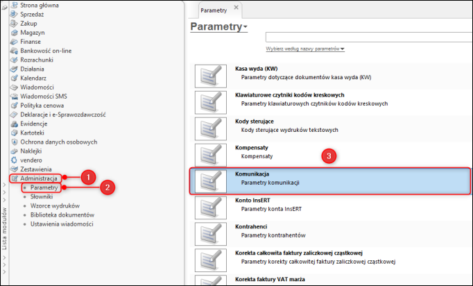Click the Kasa wyda (KW) parameter icon

[x=211, y=76]
